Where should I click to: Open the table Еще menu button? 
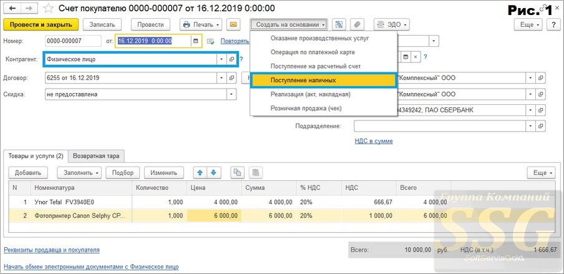pyautogui.click(x=542, y=172)
